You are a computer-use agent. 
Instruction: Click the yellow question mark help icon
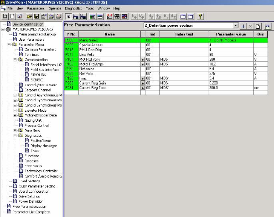tap(200, 17)
